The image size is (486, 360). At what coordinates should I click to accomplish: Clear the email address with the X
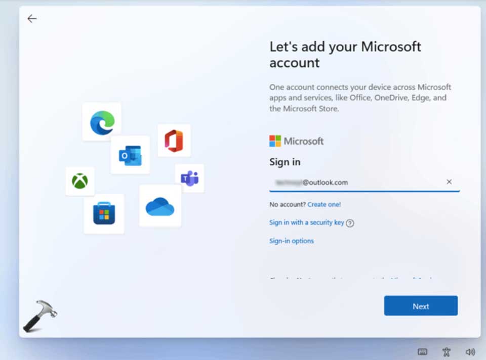pos(449,182)
